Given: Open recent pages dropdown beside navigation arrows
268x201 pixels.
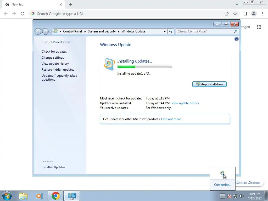Looking at the screenshot, I should coord(51,32).
